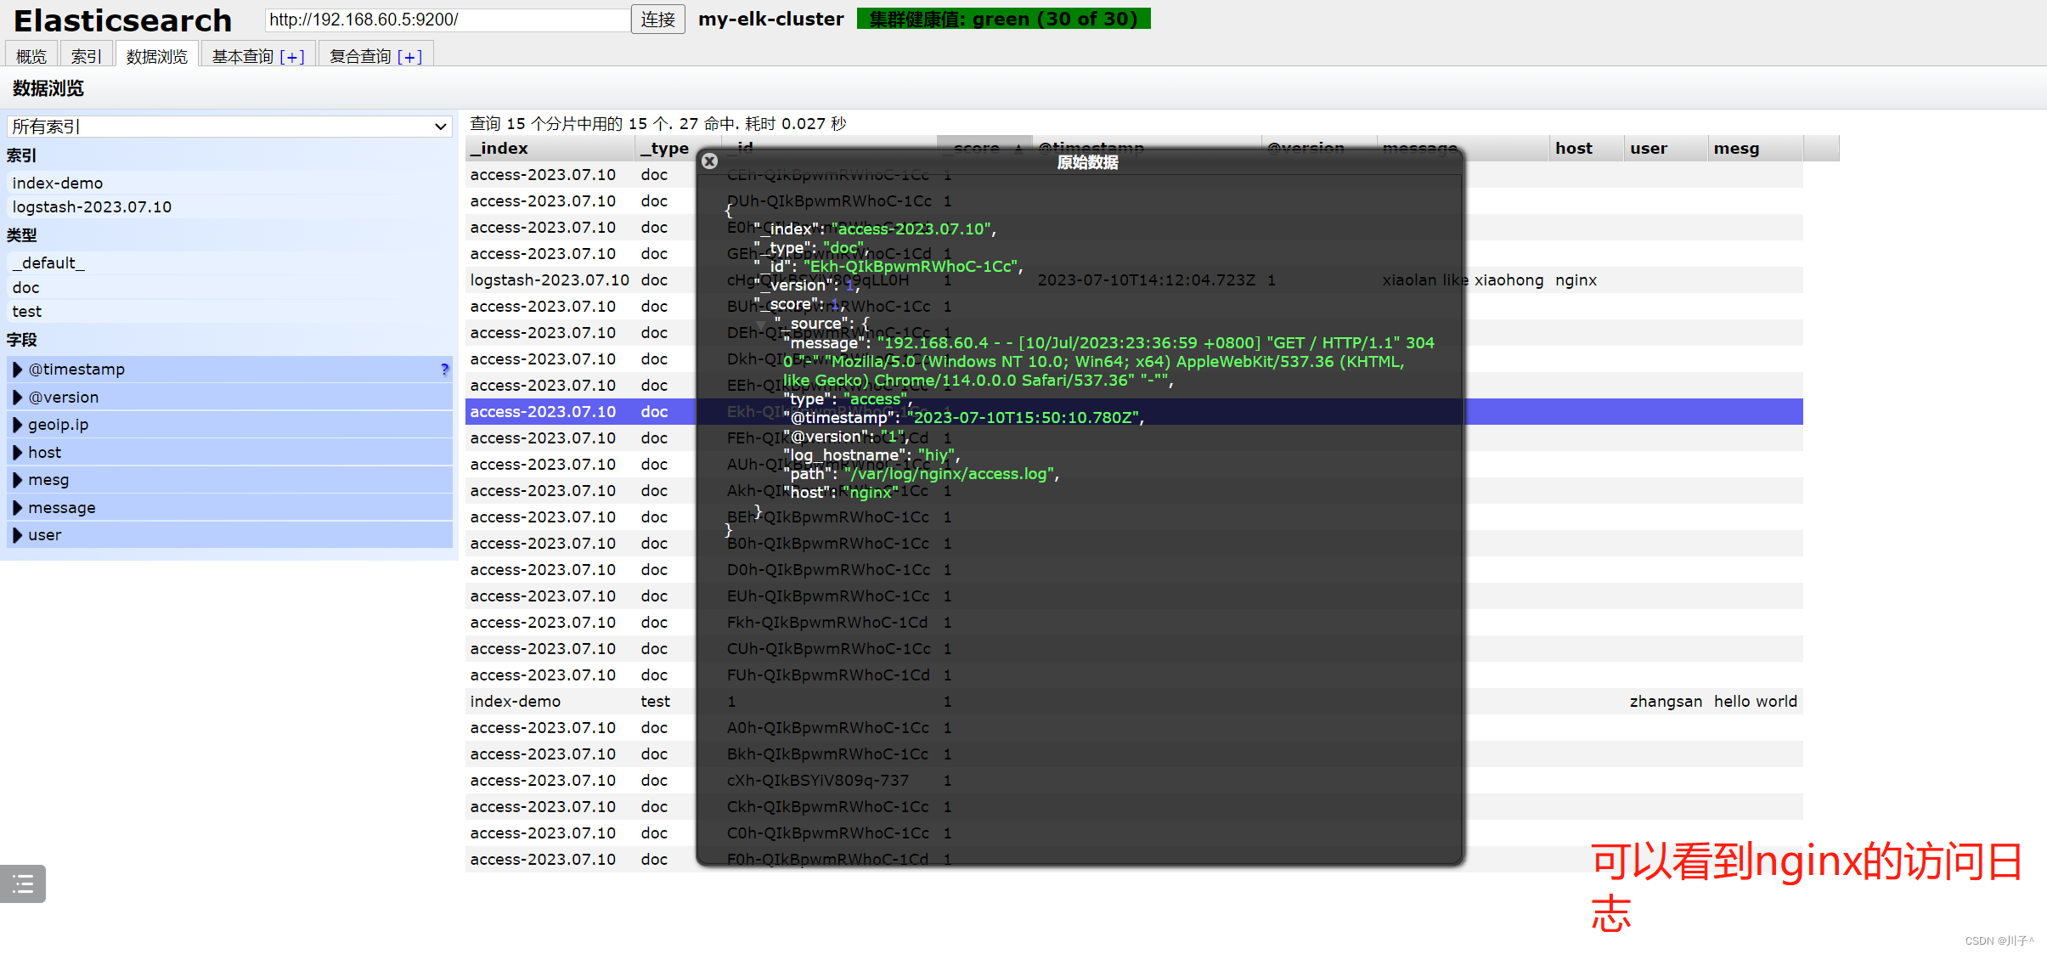The width and height of the screenshot is (2047, 954).
Task: Click the question mark help icon beside @timestamp
Action: 444,369
